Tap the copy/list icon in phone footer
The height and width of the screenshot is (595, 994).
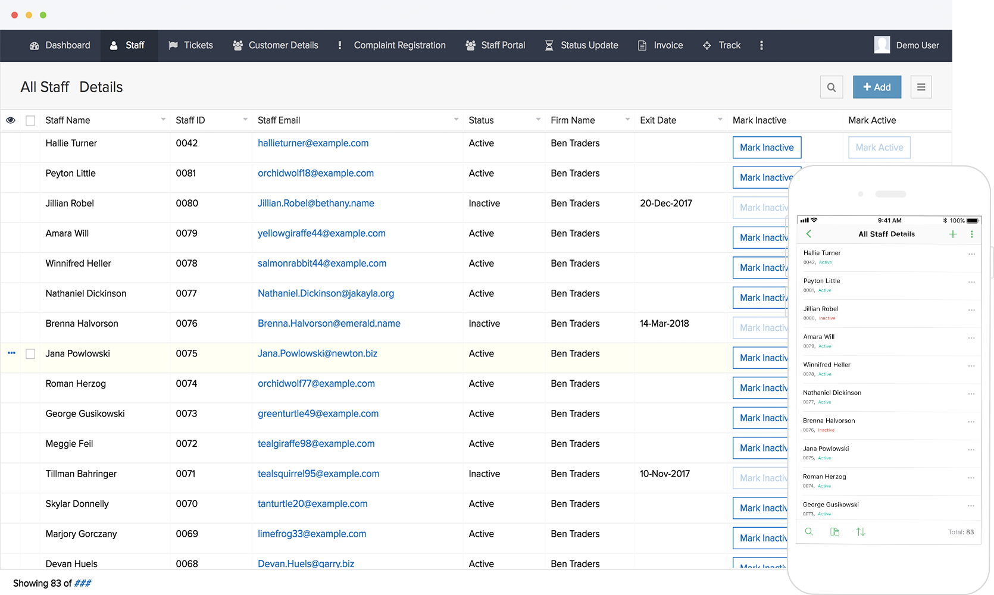pos(834,531)
